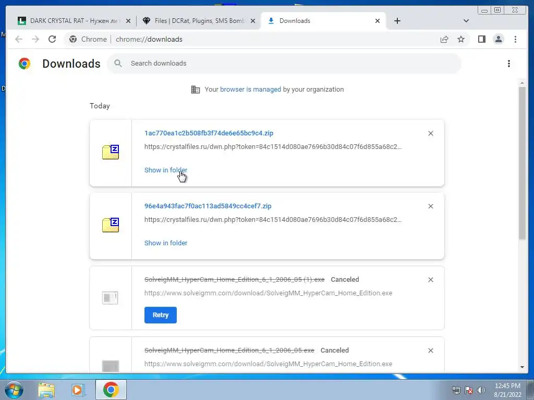Switch to Files | DCRat, Plugins tab
Image resolution: width=534 pixels, height=400 pixels.
click(199, 21)
